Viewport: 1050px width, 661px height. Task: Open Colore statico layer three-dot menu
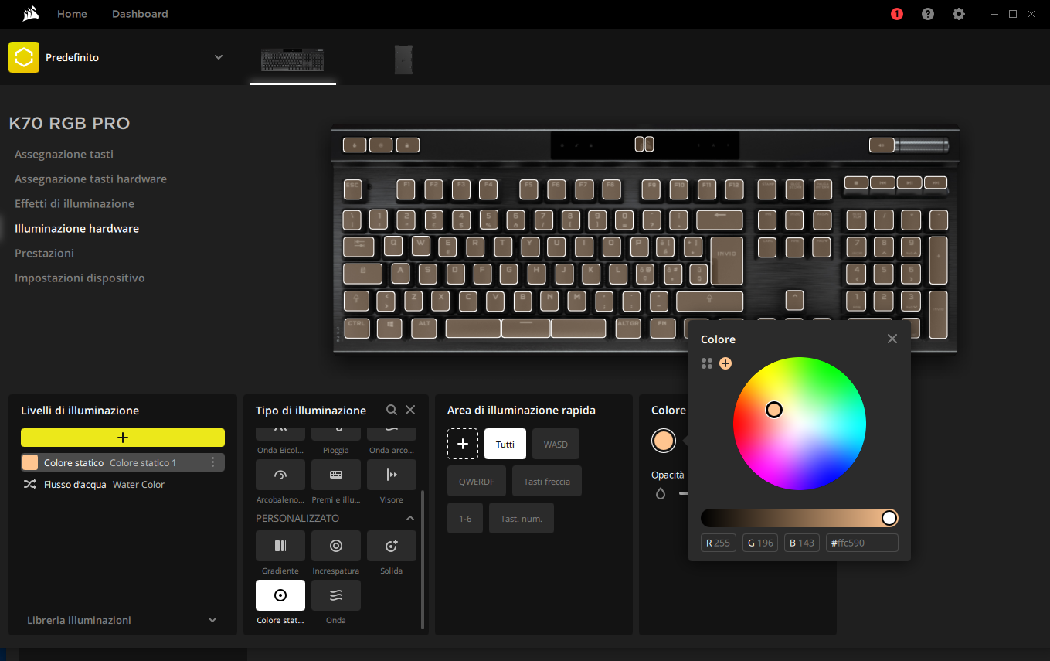[x=213, y=462]
